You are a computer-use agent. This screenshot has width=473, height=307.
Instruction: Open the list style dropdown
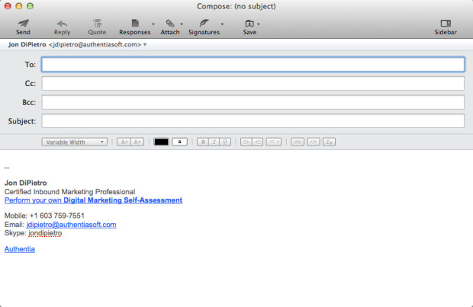click(274, 142)
